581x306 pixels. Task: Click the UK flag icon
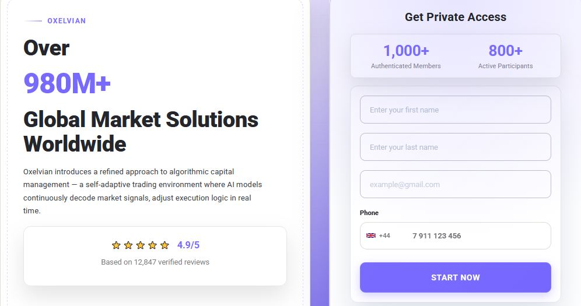pyautogui.click(x=370, y=235)
